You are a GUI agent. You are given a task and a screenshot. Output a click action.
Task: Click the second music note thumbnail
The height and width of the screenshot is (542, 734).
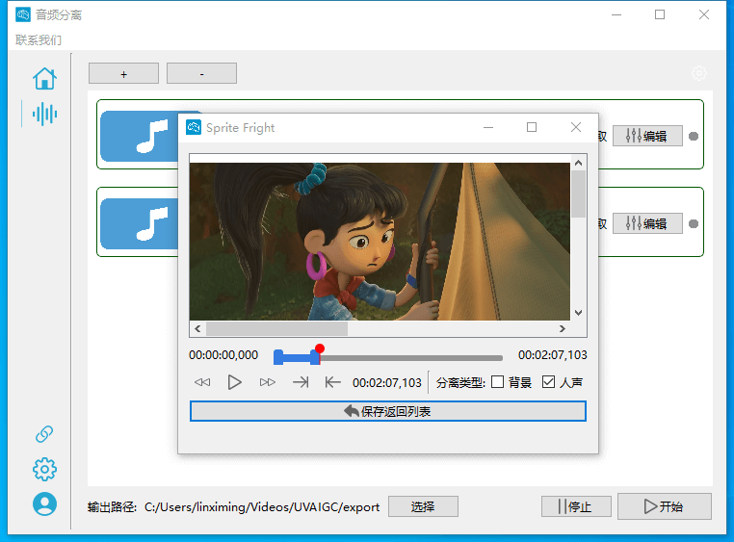pos(140,223)
